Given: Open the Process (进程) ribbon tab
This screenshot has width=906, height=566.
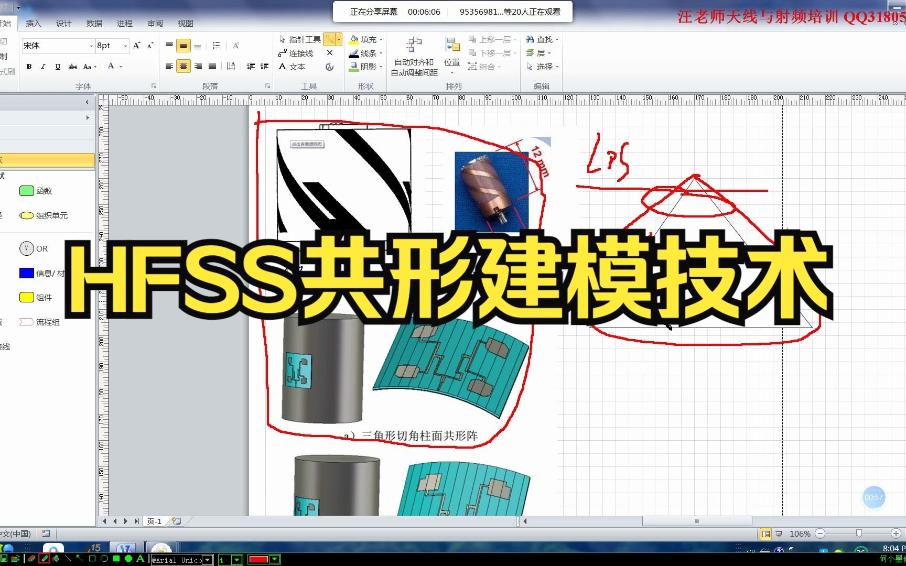Looking at the screenshot, I should (x=124, y=24).
